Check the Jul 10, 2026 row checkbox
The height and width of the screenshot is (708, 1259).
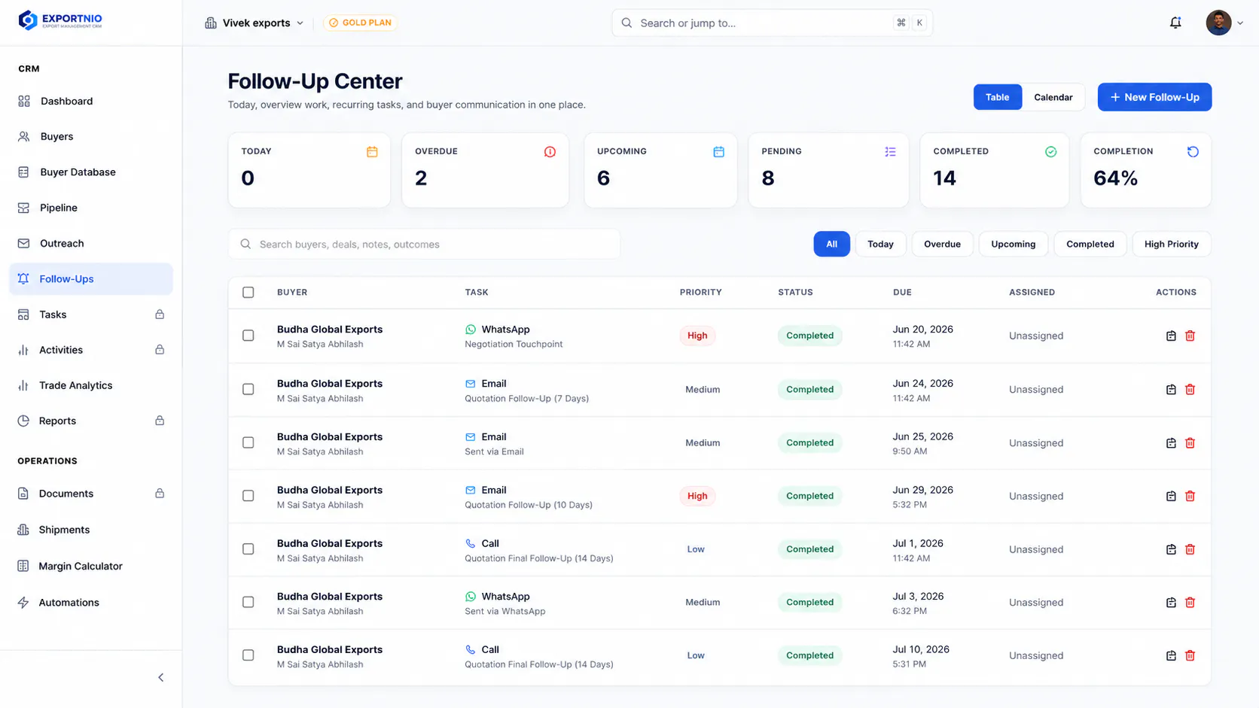(x=248, y=655)
